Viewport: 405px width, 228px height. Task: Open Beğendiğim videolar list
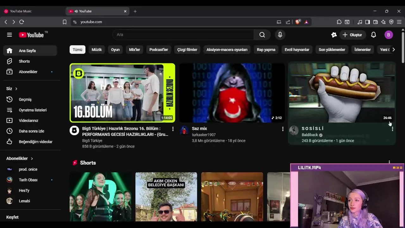coord(30,142)
